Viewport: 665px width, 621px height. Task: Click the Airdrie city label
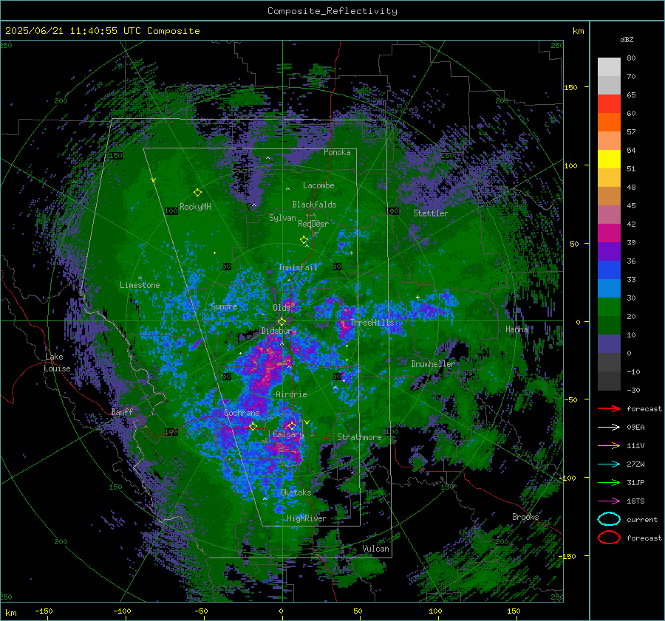point(291,394)
